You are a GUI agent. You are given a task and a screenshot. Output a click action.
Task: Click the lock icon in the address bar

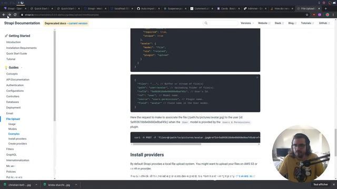click(x=22, y=15)
